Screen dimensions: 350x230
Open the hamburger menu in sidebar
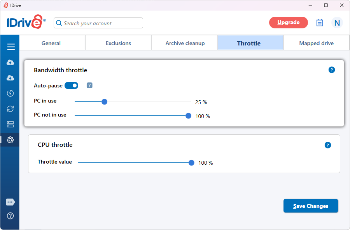[x=10, y=47]
